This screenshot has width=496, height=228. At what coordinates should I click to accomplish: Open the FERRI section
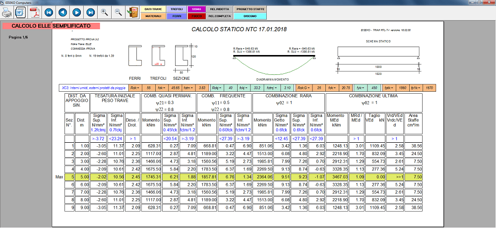(177, 16)
